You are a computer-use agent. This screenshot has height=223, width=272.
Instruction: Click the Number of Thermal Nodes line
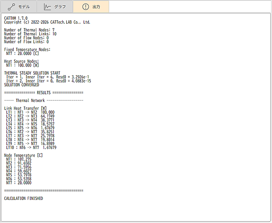[29, 30]
